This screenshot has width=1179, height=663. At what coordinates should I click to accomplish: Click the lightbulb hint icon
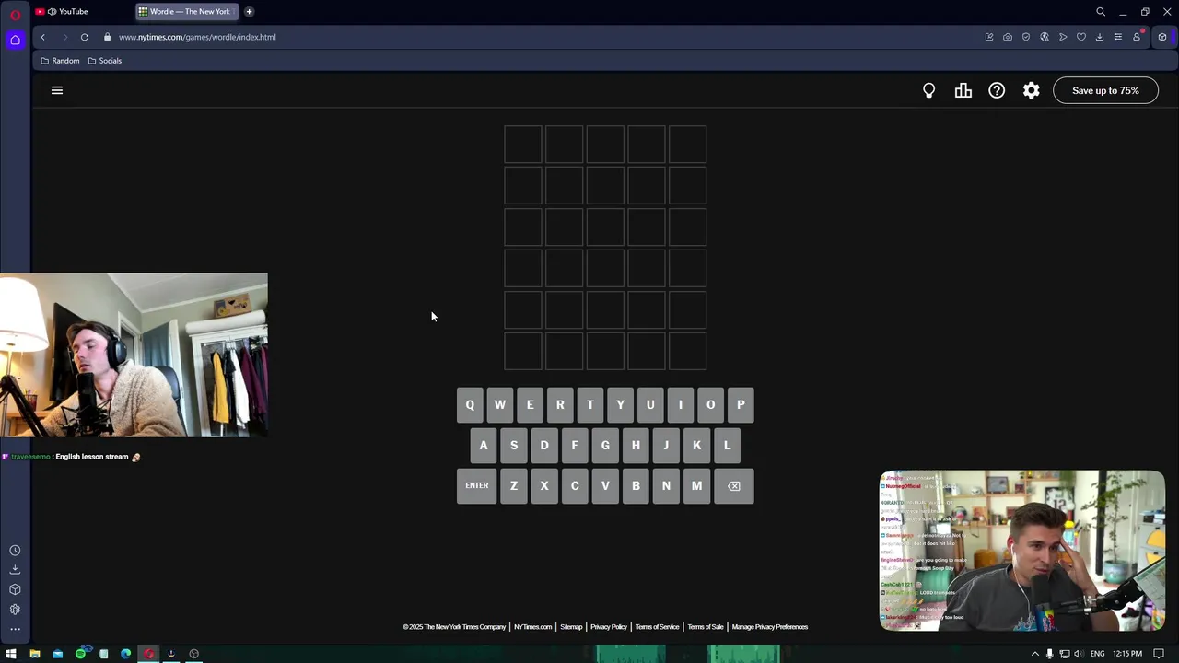[x=928, y=90]
